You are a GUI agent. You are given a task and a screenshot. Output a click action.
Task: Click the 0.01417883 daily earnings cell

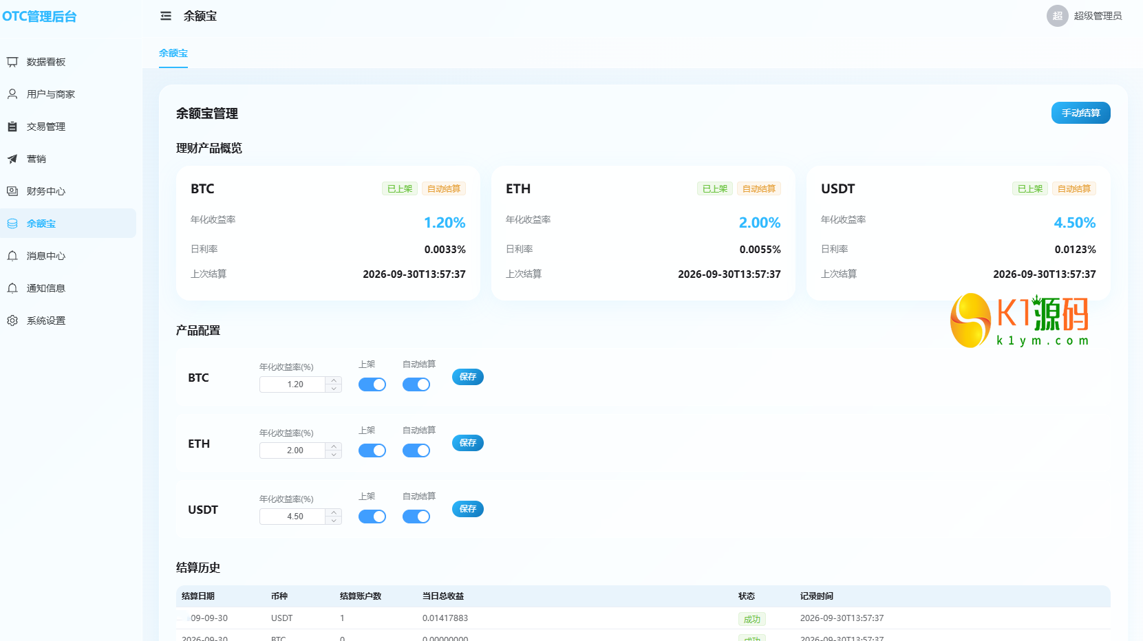445,618
